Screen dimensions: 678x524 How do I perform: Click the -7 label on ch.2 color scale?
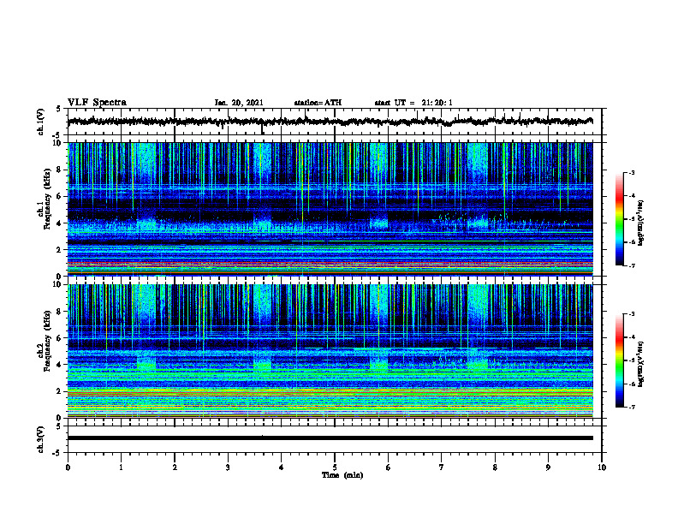[x=632, y=408]
